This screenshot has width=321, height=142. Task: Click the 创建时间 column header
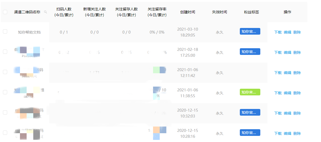click(188, 12)
